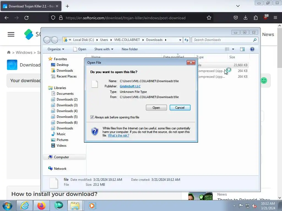Click the search magnifier icon in Explorer
The image size is (282, 211).
255,40
